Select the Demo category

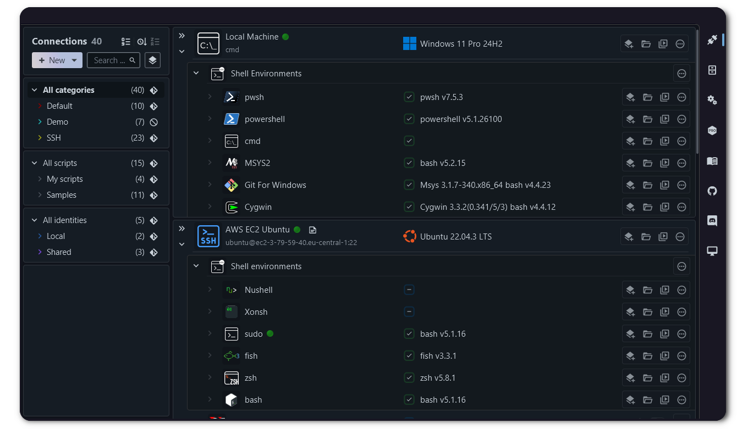click(57, 122)
